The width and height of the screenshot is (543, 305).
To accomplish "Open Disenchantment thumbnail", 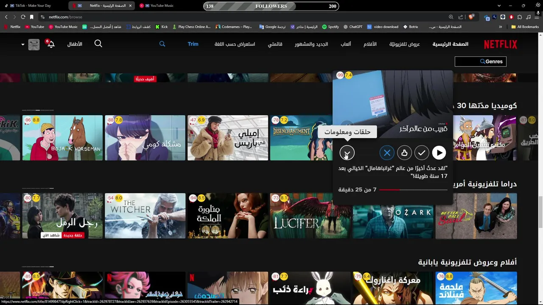I will pos(301,138).
